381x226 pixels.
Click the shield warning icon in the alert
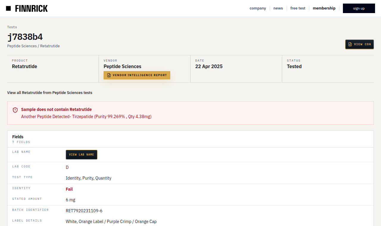15,110
